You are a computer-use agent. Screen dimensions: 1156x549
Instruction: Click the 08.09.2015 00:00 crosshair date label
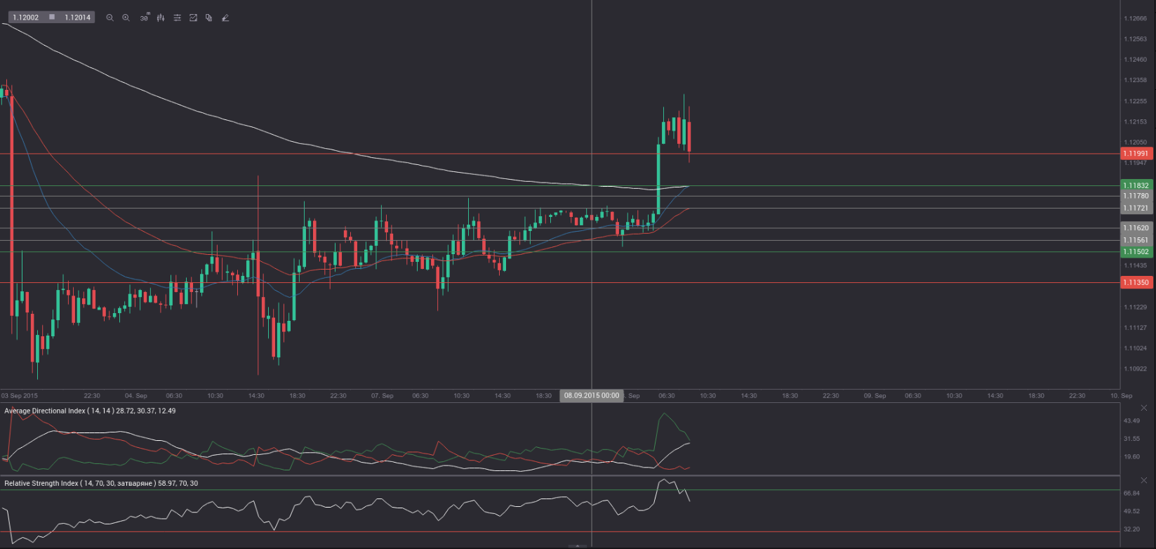pos(591,395)
